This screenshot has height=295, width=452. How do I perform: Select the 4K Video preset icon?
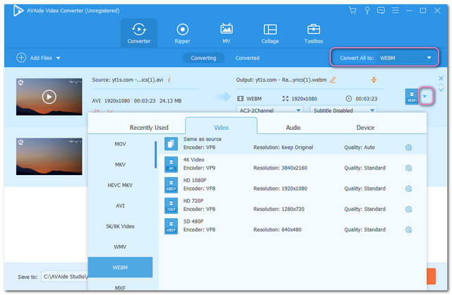[171, 164]
